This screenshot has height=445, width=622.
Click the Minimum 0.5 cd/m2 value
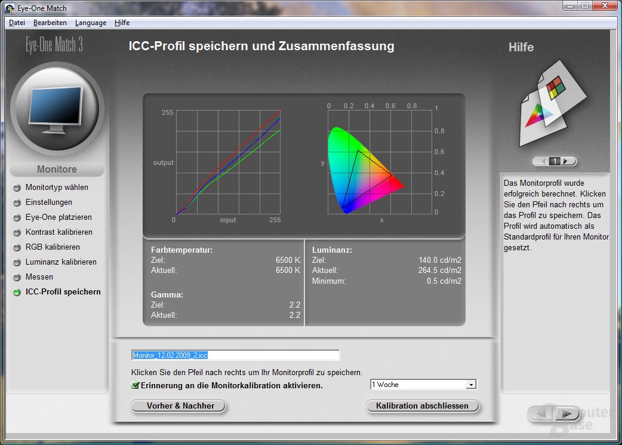coord(444,281)
